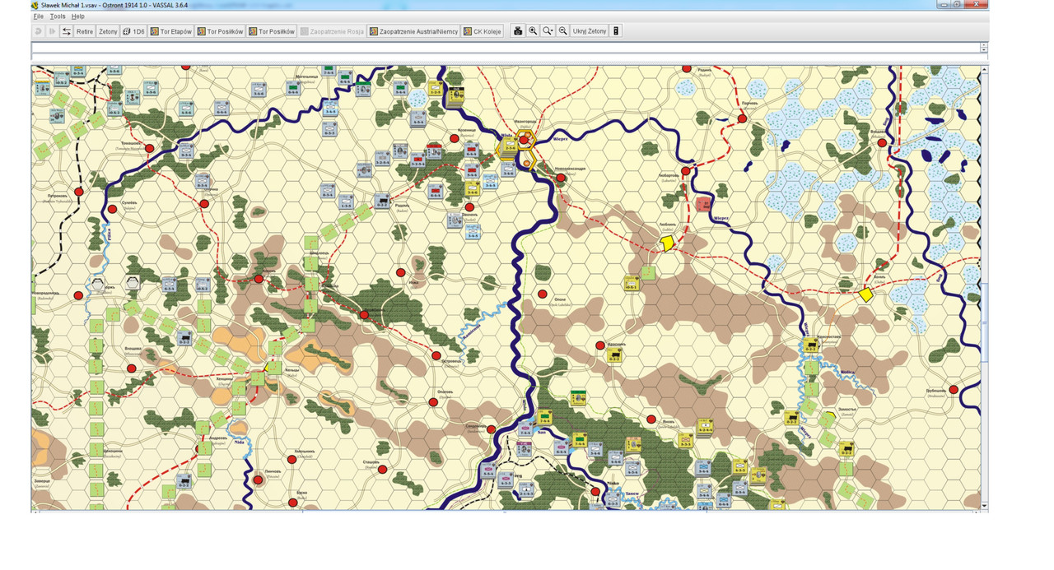1054x570 pixels.
Task: Roll the 1D6 die
Action: pyautogui.click(x=133, y=31)
